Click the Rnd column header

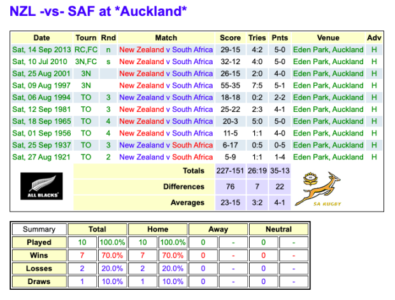pos(108,38)
